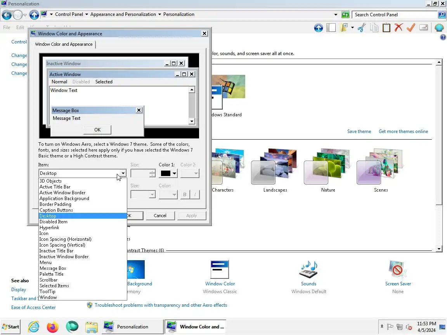Choose Inactive Window Border from the list
447x335 pixels.
click(83, 257)
